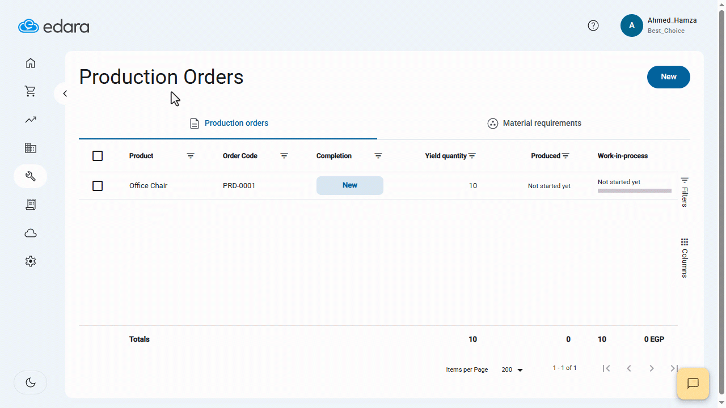Switch to Material requirements tab

(x=534, y=123)
